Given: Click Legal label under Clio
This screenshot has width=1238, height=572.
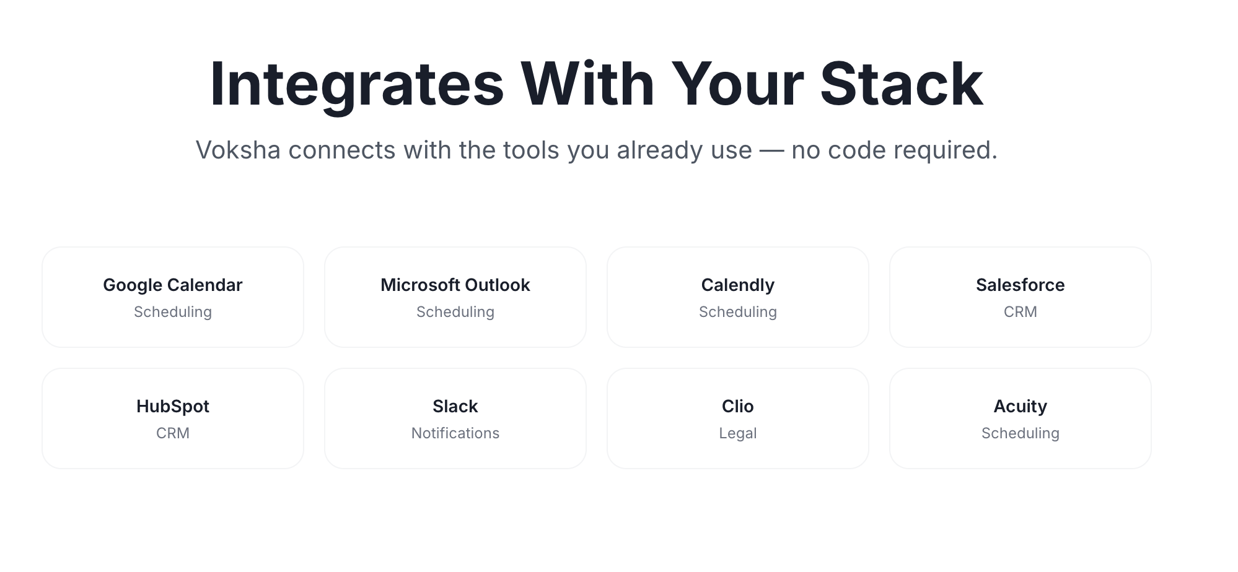Looking at the screenshot, I should point(738,433).
